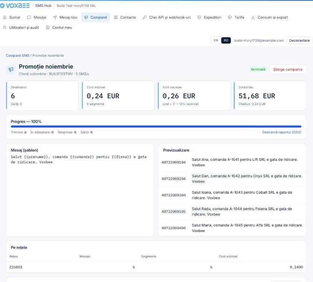Click the Destinatari value 6
This screenshot has width=313, height=282.
tap(13, 96)
